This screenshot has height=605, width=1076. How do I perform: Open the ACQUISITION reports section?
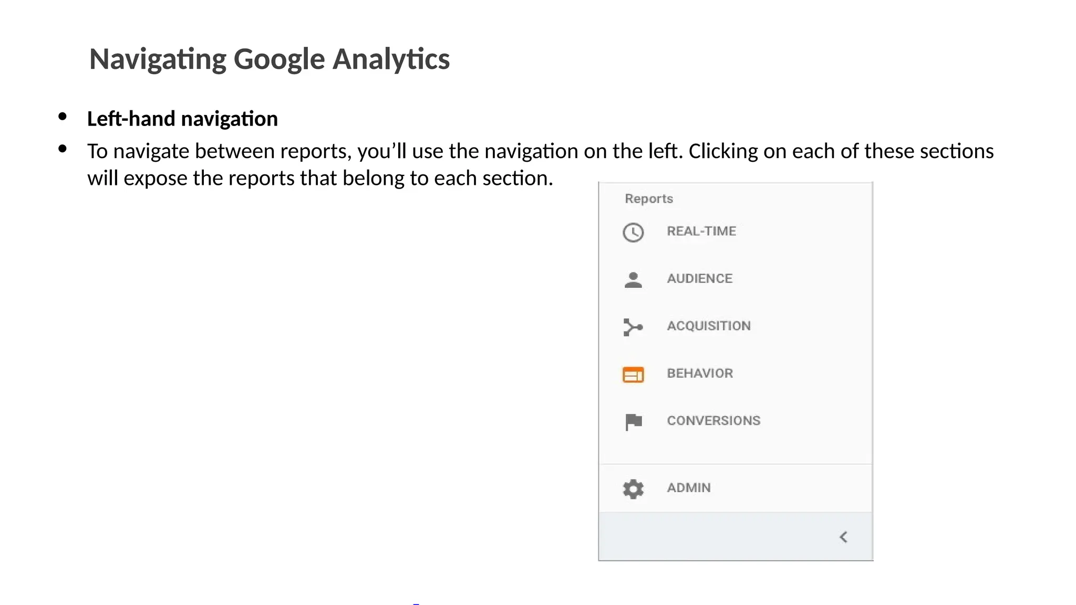click(x=709, y=326)
